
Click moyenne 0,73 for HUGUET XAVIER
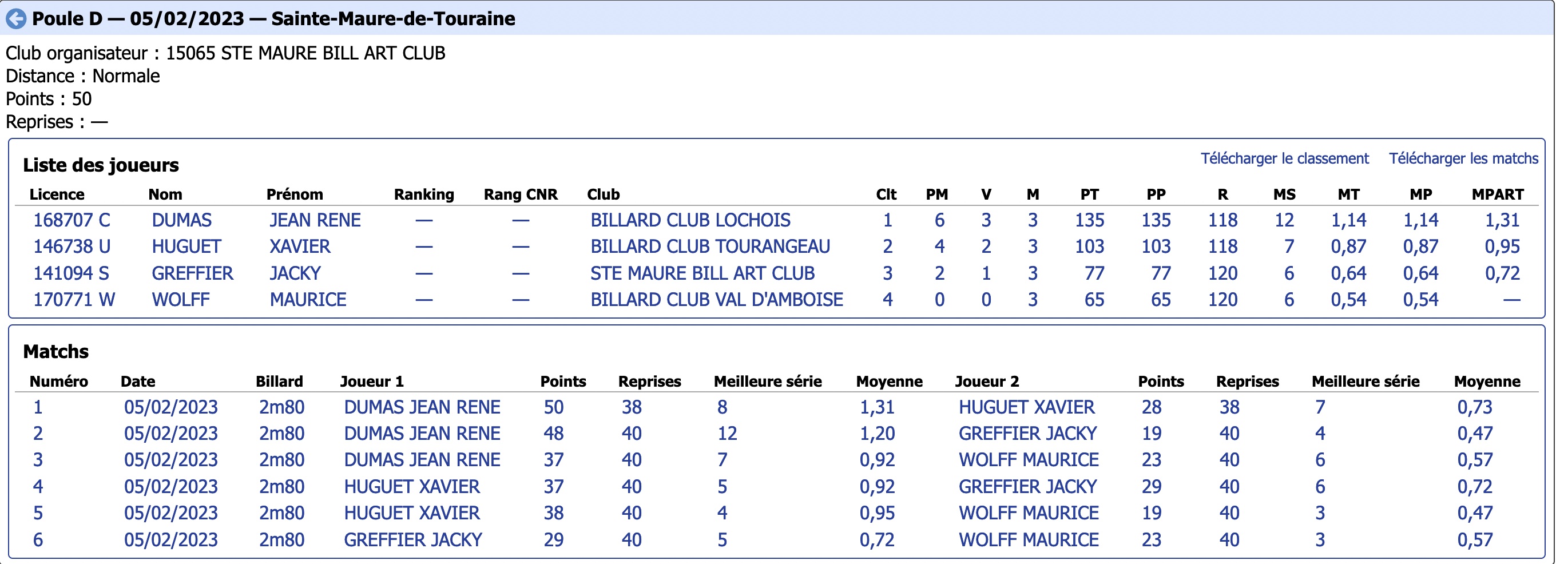pos(1474,407)
